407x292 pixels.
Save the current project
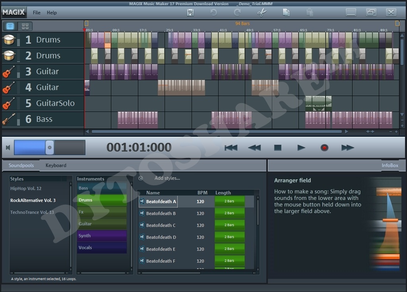[x=190, y=12]
